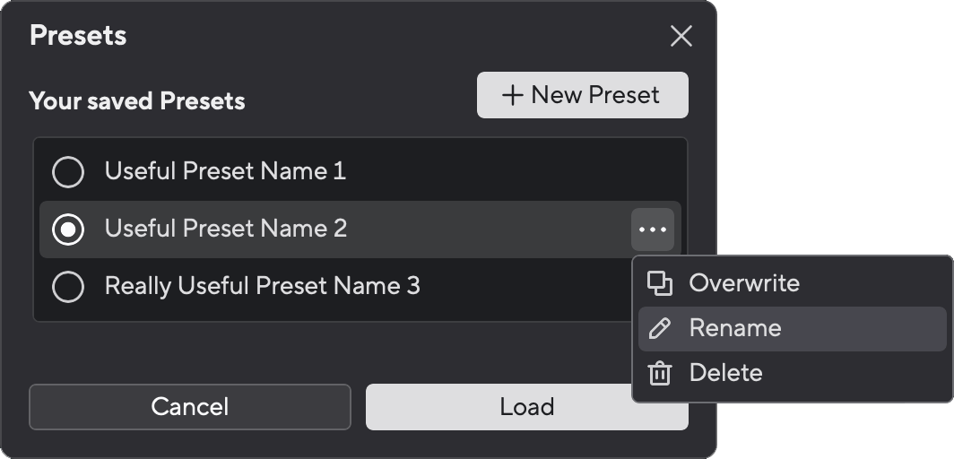The width and height of the screenshot is (954, 459).
Task: Click the Presets dialog title
Action: (x=78, y=36)
